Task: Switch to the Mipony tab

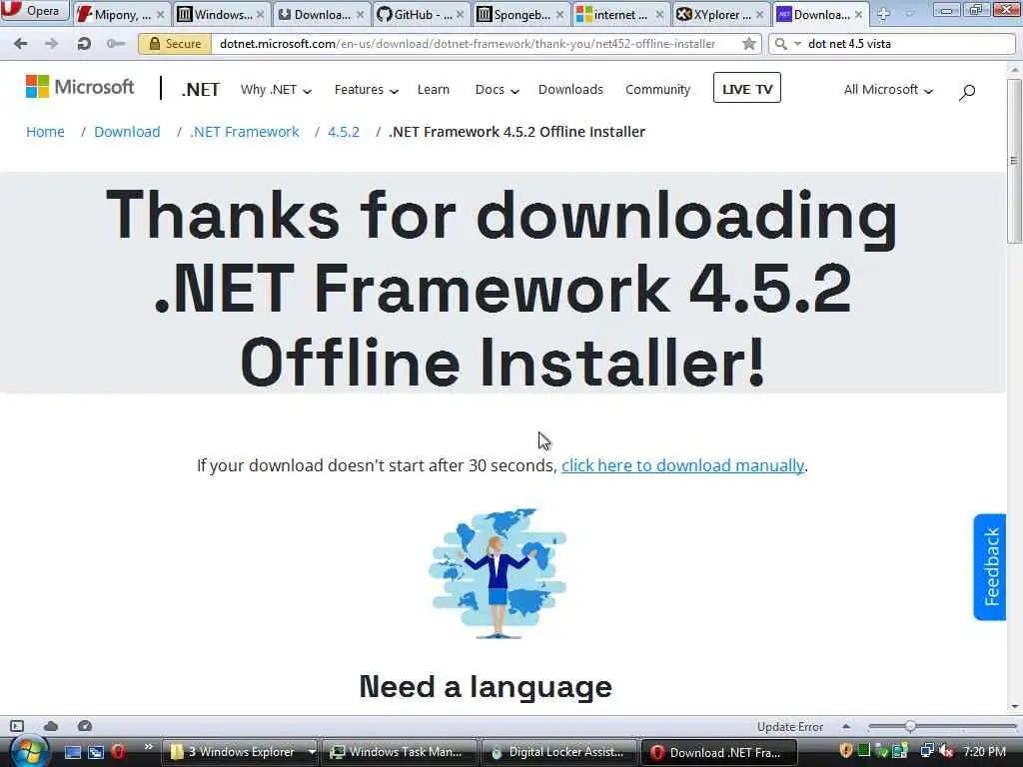Action: 122,14
